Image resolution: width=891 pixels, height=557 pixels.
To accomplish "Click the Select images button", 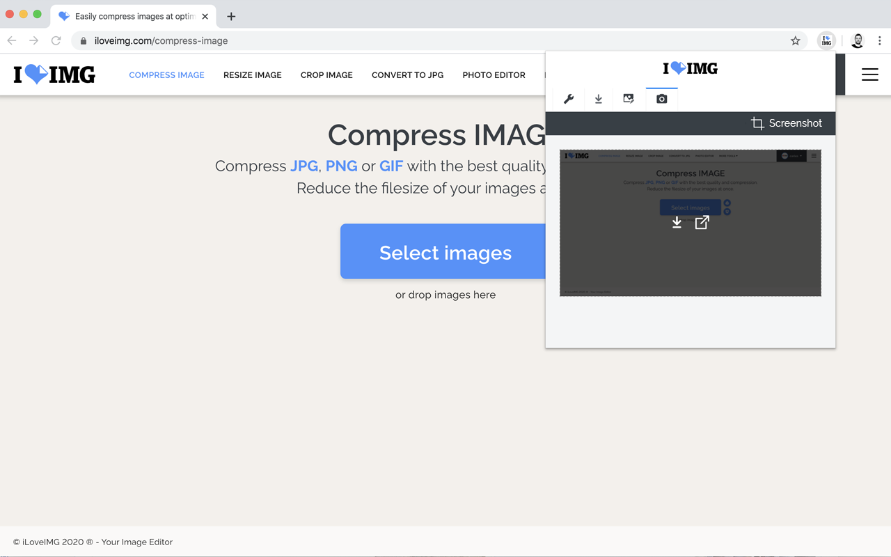I will tap(445, 253).
